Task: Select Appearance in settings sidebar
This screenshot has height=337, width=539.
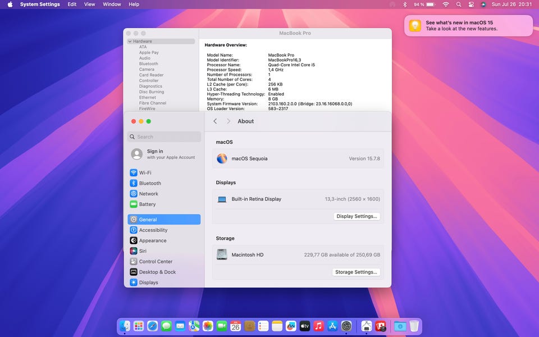Action: click(x=164, y=240)
